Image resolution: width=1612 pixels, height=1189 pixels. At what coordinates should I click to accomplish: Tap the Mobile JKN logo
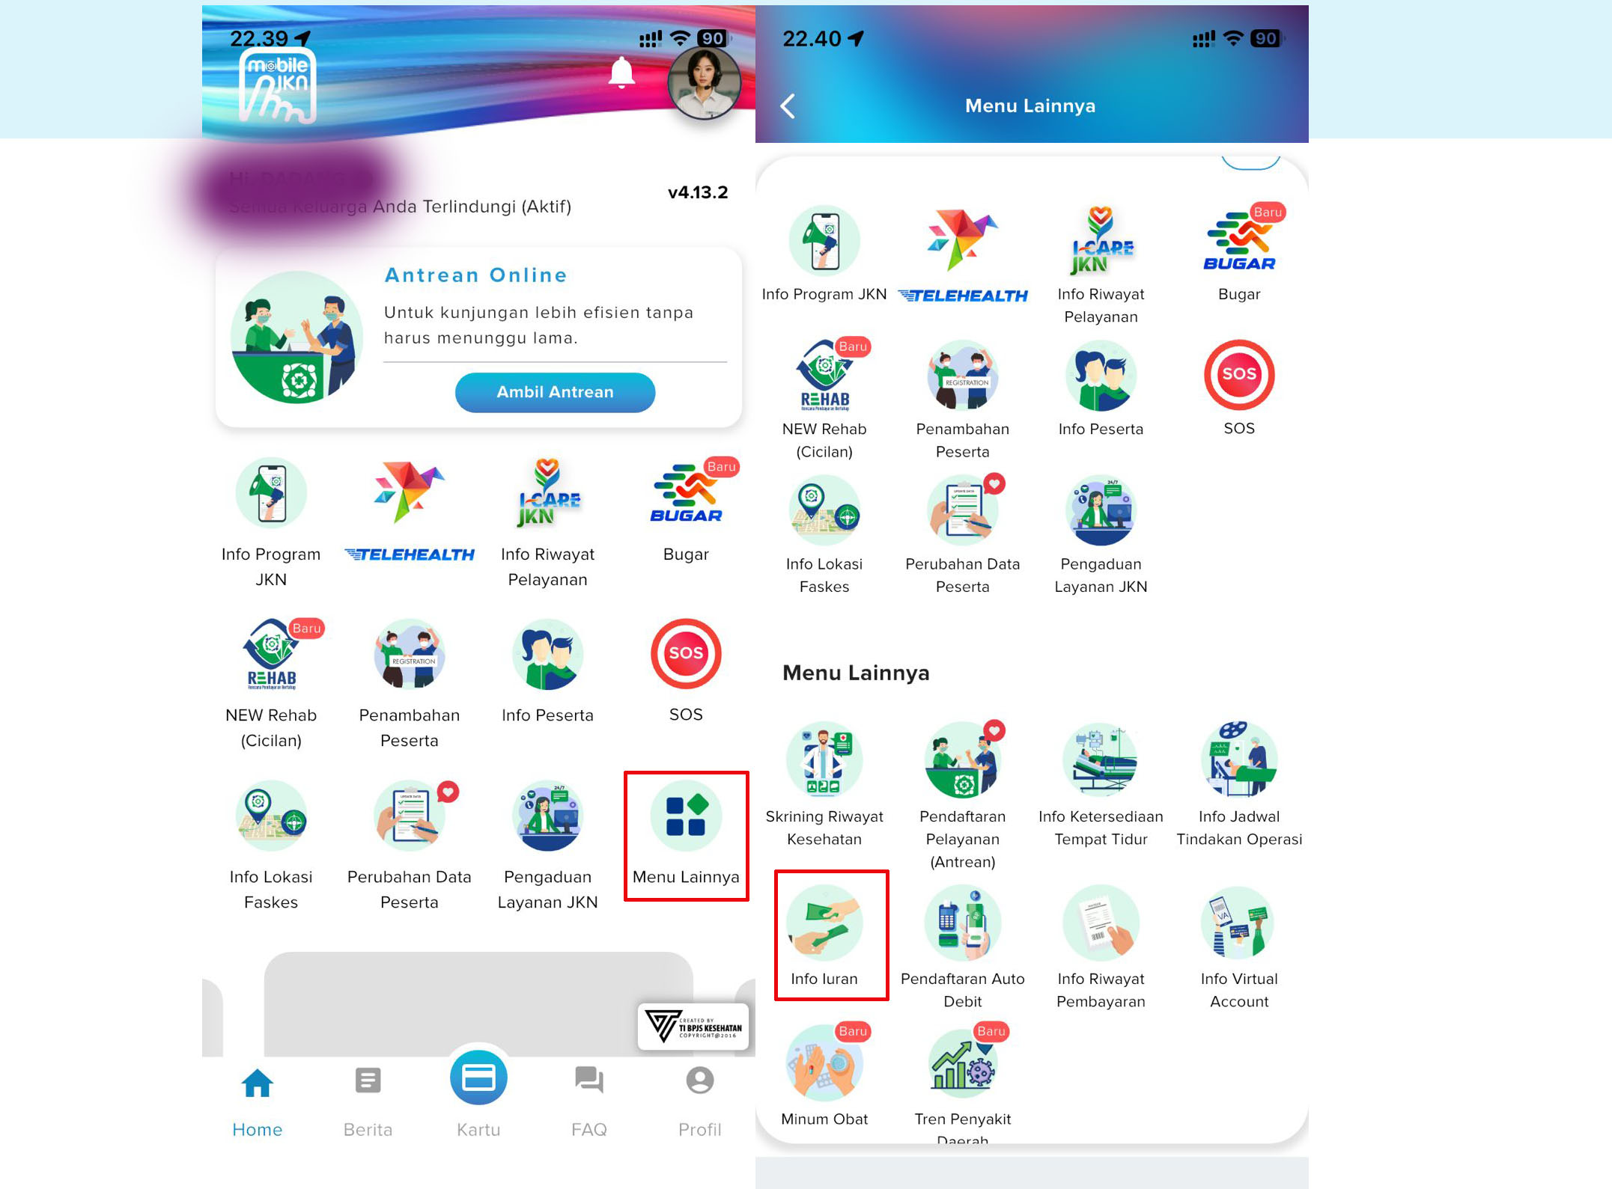277,85
